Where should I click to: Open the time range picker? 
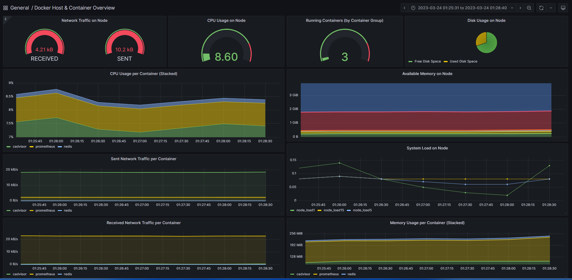coord(462,8)
